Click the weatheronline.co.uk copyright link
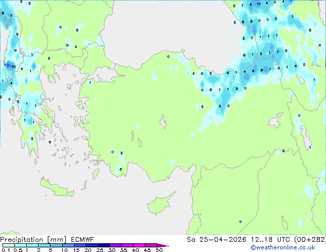Viewport: 326px width, 252px height. [x=283, y=247]
